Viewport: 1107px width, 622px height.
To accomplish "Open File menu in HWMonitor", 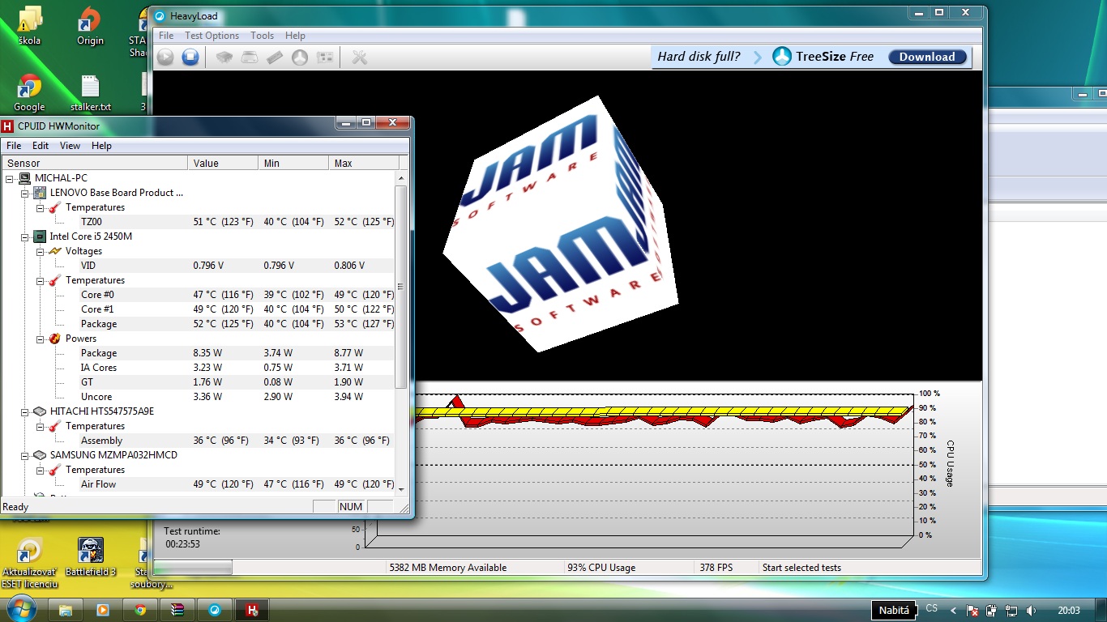I will point(14,146).
